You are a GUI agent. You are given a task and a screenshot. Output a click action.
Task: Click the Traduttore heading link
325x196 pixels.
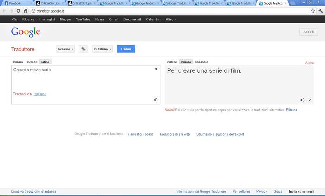(x=23, y=49)
